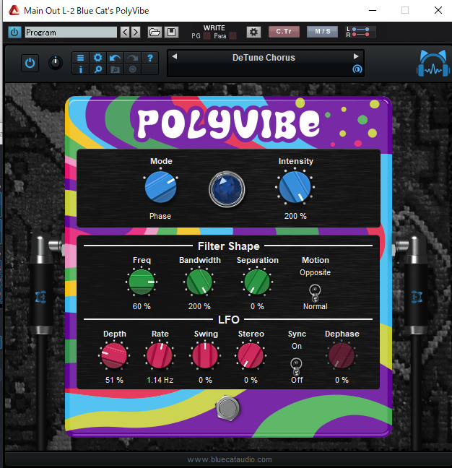Open the L R channel routing icon

[361, 32]
